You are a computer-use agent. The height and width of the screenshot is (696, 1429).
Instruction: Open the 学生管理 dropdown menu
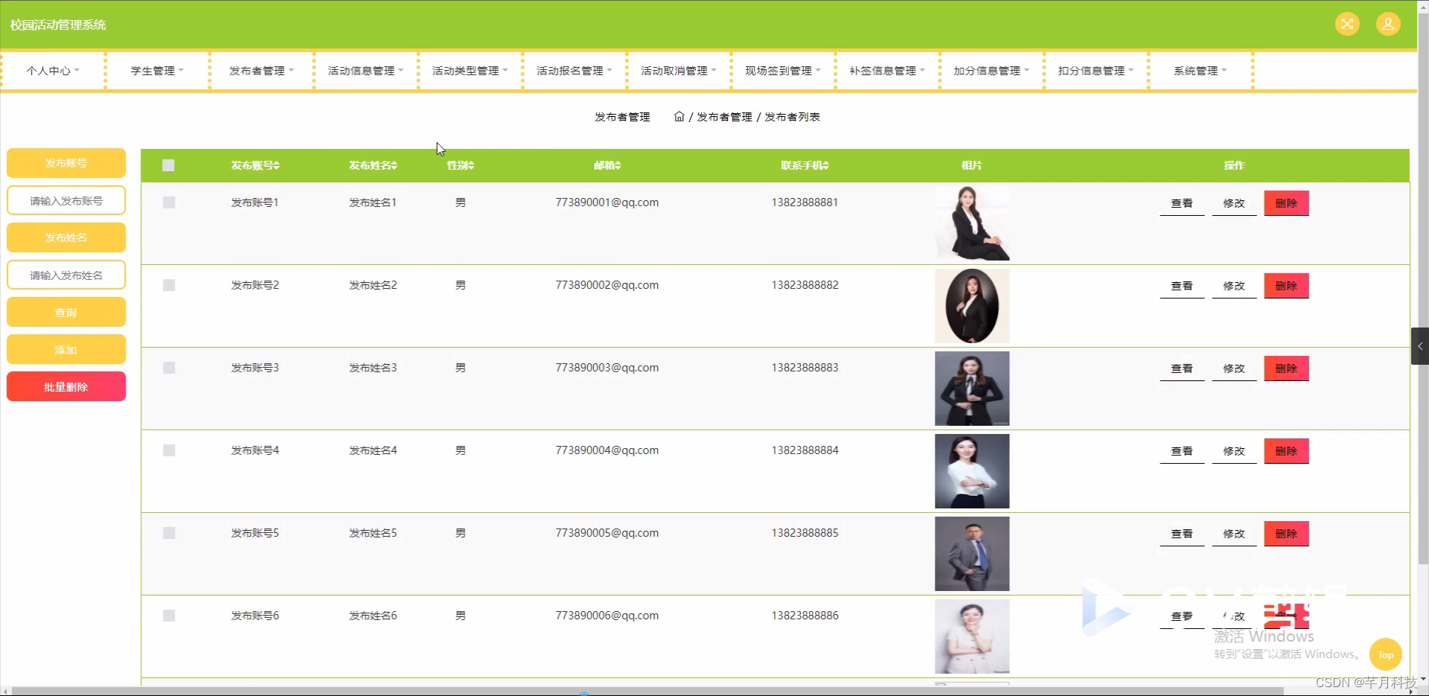[x=156, y=71]
